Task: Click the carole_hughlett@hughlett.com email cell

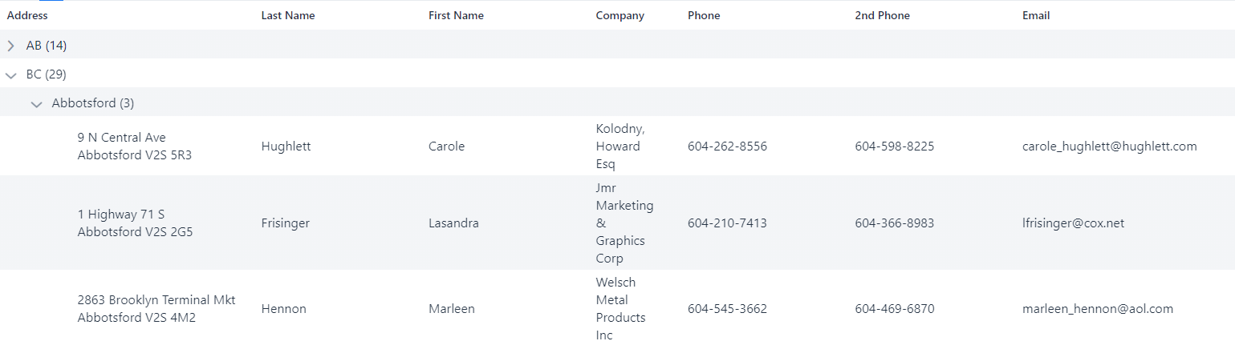Action: [x=1109, y=146]
